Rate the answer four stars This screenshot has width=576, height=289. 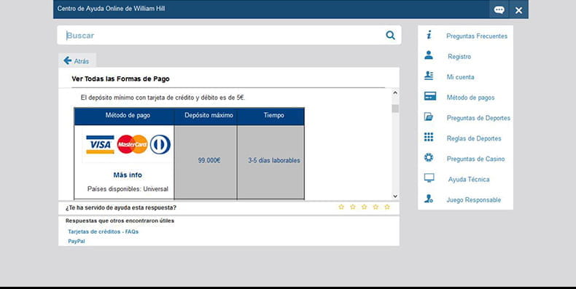[375, 207]
